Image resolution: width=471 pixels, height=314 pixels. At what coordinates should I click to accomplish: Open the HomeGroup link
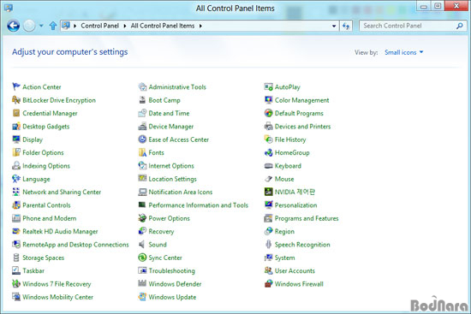click(x=292, y=152)
